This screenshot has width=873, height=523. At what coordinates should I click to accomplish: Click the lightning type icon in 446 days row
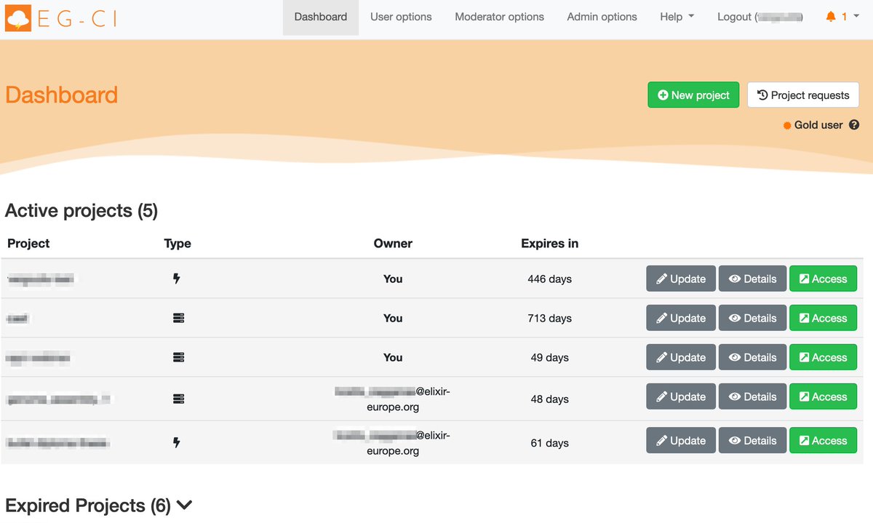[x=176, y=279]
